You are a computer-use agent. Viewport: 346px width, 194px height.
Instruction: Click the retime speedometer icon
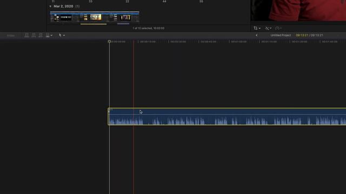277,28
